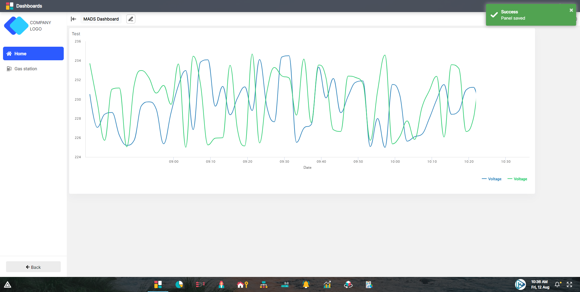Open the statistics chart app in taskbar
Viewport: 580px width, 292px height.
point(327,284)
